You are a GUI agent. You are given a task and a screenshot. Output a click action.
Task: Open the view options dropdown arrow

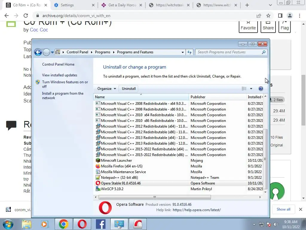(251, 89)
